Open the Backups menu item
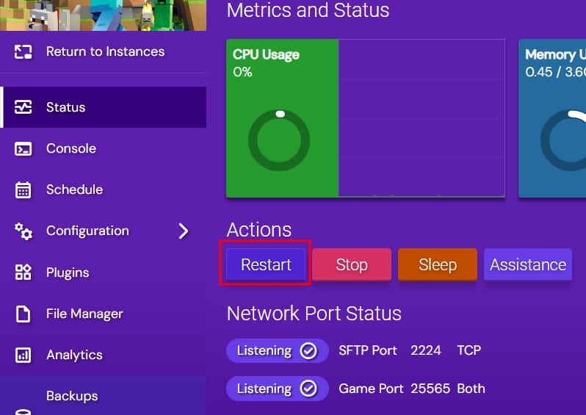586x415 pixels. pos(72,397)
